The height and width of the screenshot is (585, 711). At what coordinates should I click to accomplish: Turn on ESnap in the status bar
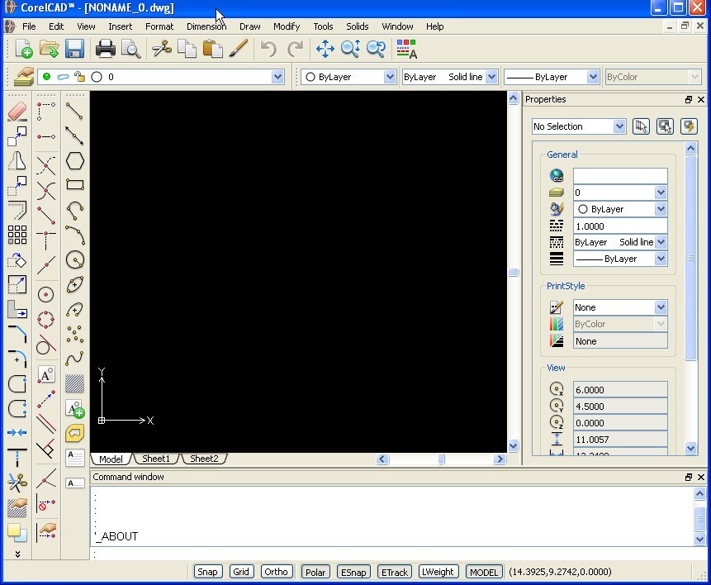click(353, 571)
